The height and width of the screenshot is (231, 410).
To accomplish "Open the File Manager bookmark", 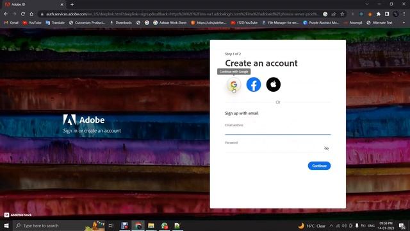I will (x=280, y=23).
